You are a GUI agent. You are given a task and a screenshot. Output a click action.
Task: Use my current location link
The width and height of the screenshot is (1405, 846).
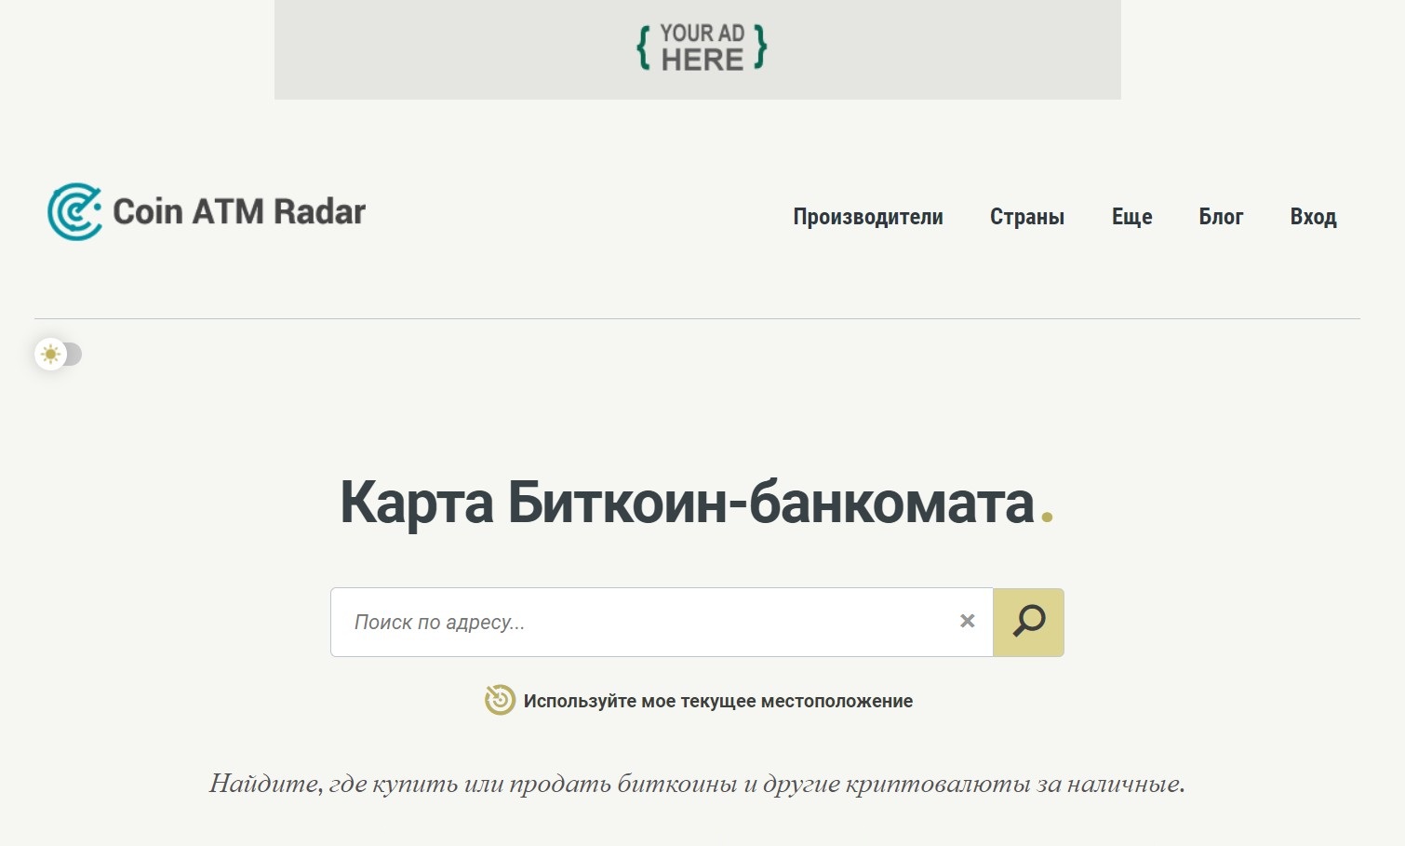coord(718,700)
